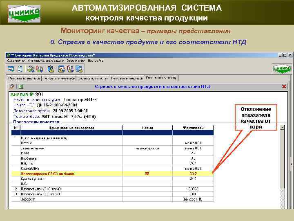
Task: Click the не нормируется norm cell
Action: pos(147,148)
